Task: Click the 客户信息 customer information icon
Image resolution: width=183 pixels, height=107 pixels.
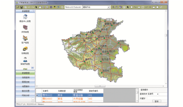Action: [25, 38]
